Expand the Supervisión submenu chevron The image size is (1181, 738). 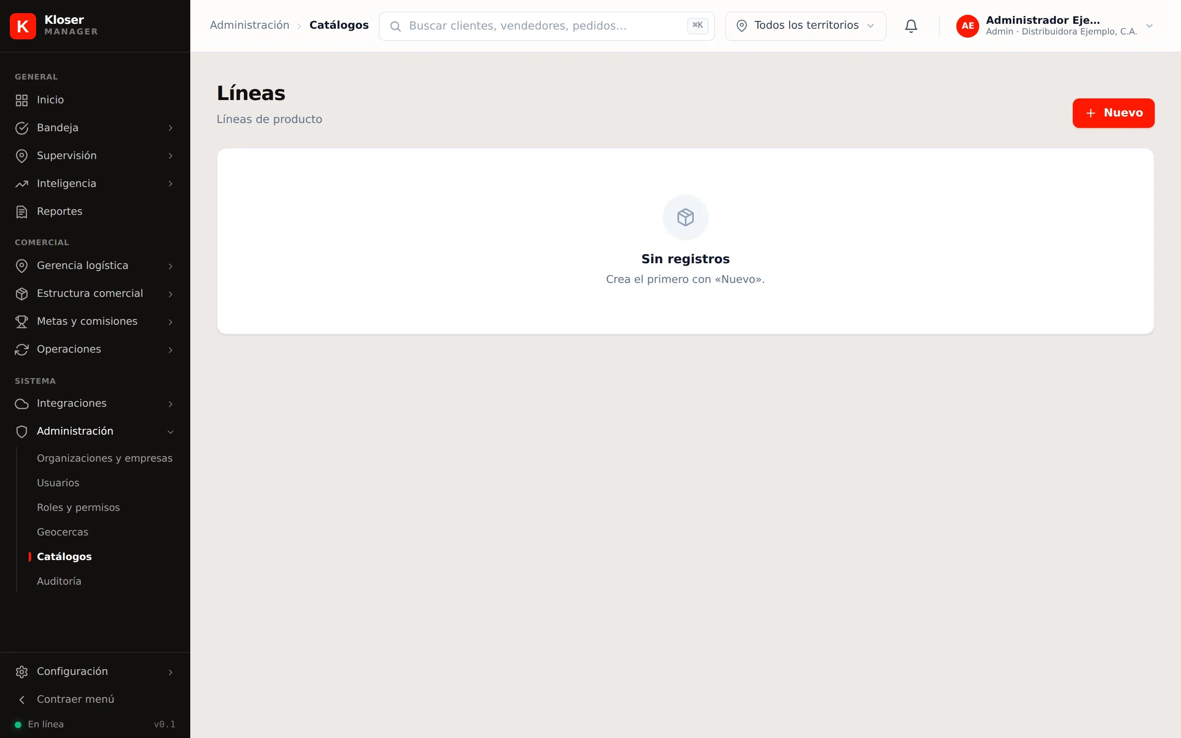tap(170, 156)
